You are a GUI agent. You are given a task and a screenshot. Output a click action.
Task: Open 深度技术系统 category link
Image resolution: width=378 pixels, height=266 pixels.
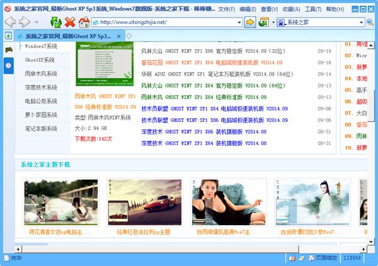tap(41, 87)
